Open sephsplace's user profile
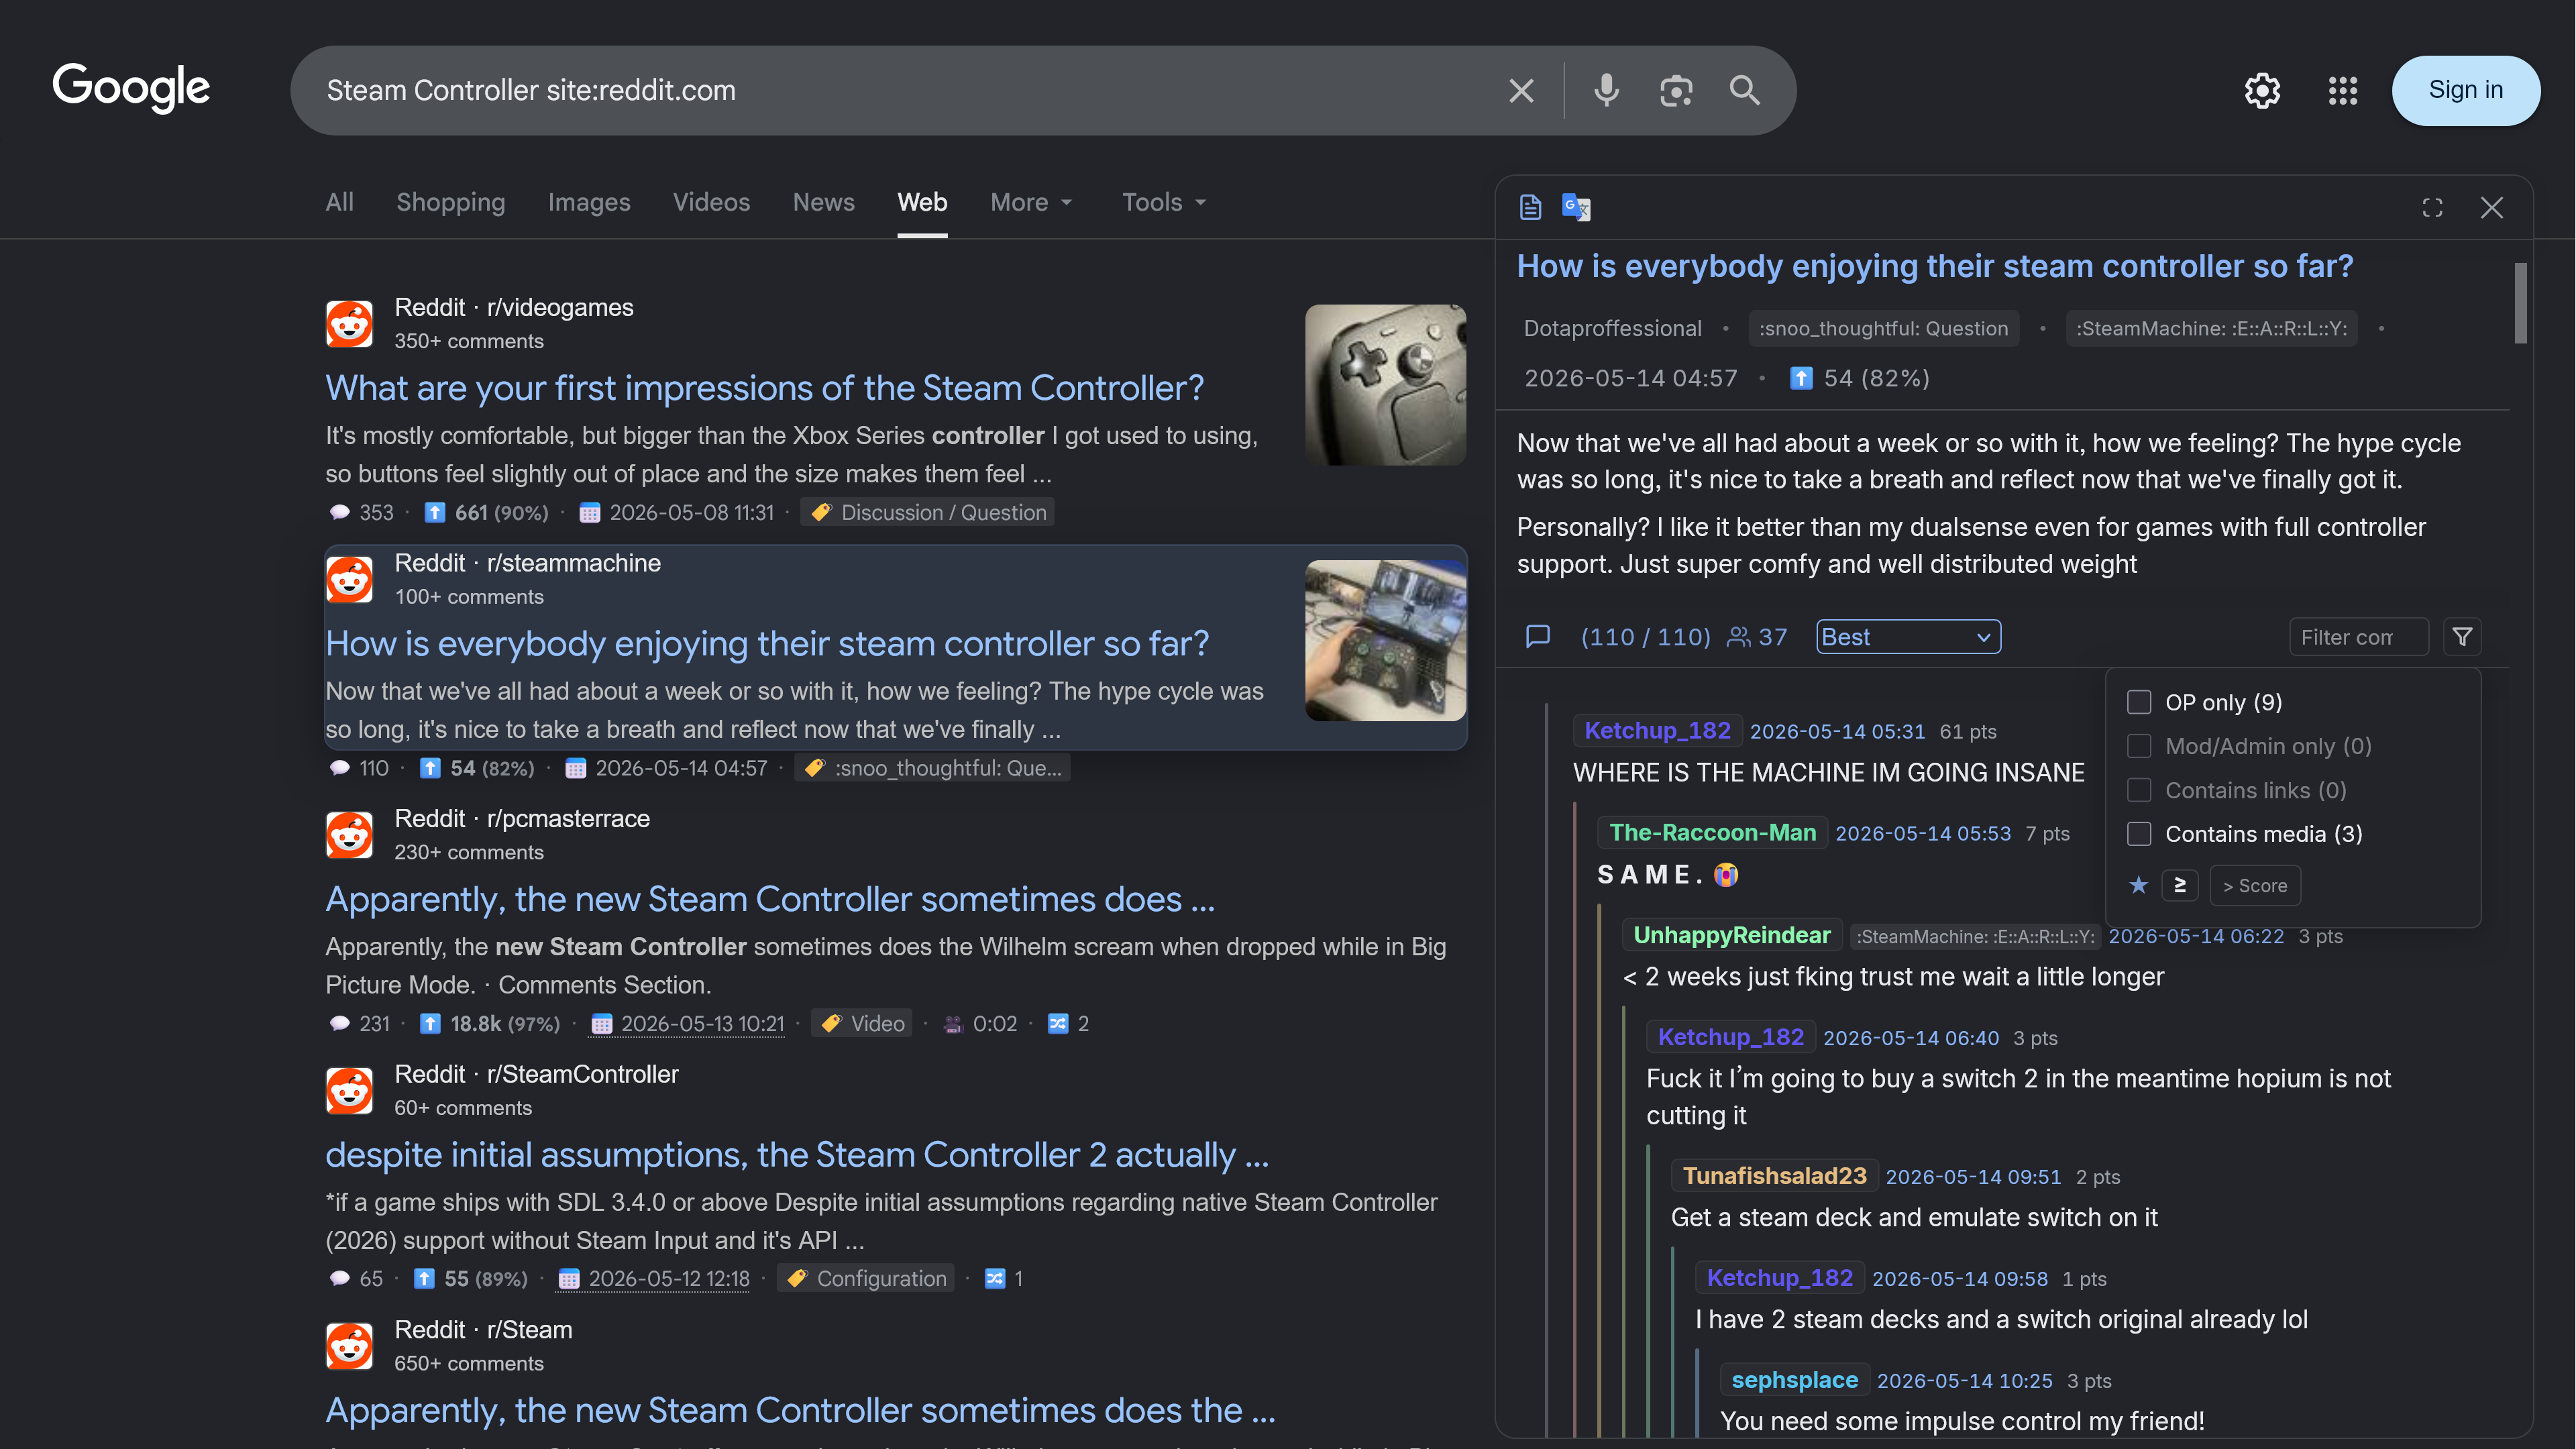Screen dimensions: 2576x1449 point(1795,1380)
